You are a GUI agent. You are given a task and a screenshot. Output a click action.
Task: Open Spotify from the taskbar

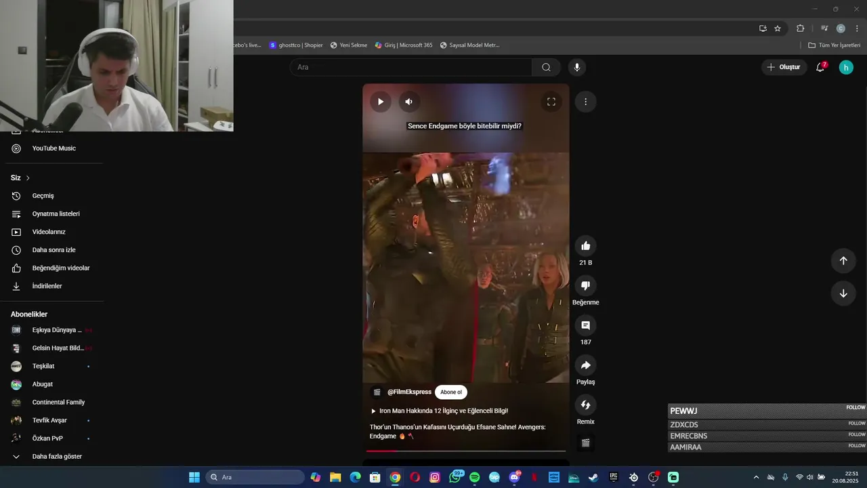pos(474,477)
